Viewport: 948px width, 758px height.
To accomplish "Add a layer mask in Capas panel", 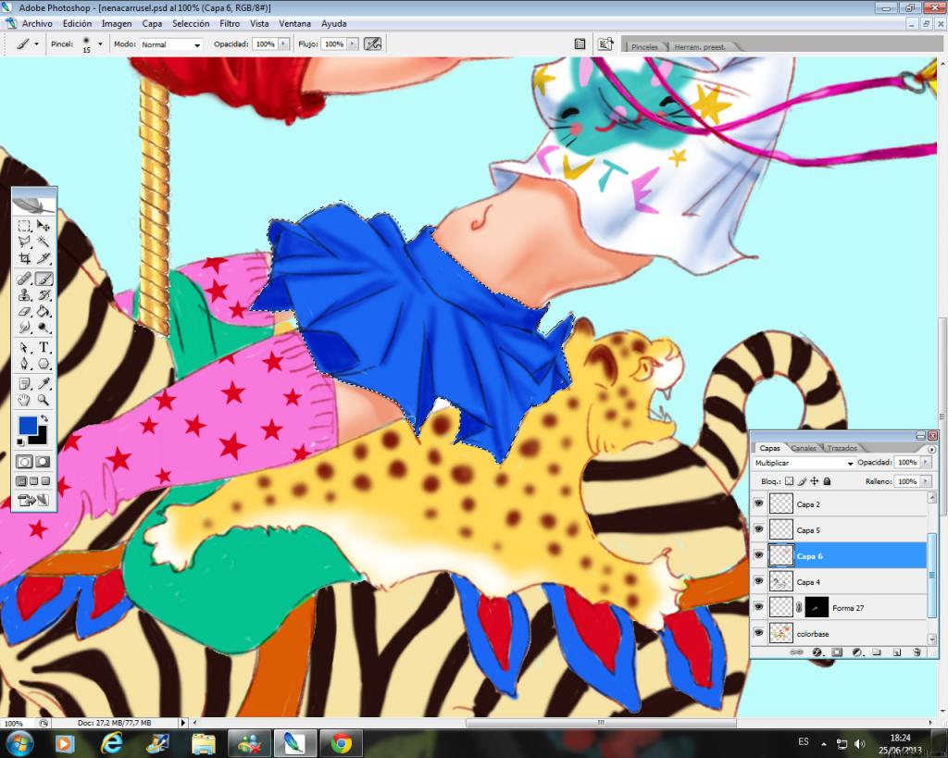I will 837,652.
